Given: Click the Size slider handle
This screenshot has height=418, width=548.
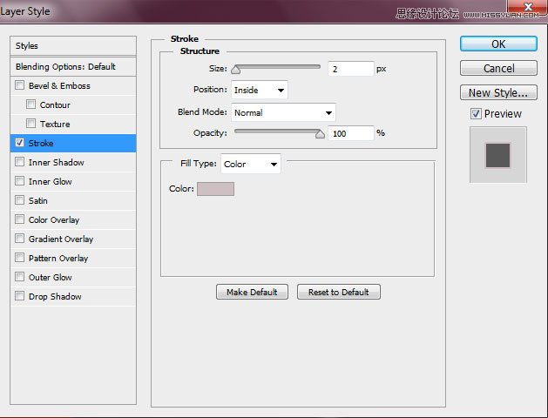Looking at the screenshot, I should [236, 70].
